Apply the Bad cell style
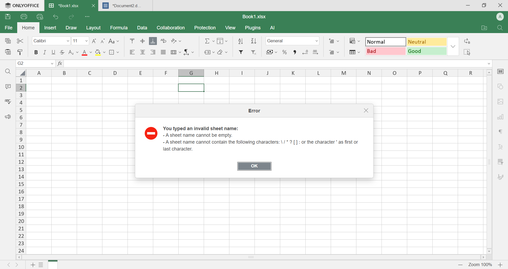The image size is (508, 269). 385,51
